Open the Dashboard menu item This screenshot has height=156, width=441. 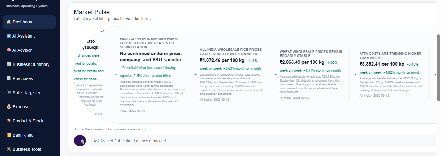(29, 22)
